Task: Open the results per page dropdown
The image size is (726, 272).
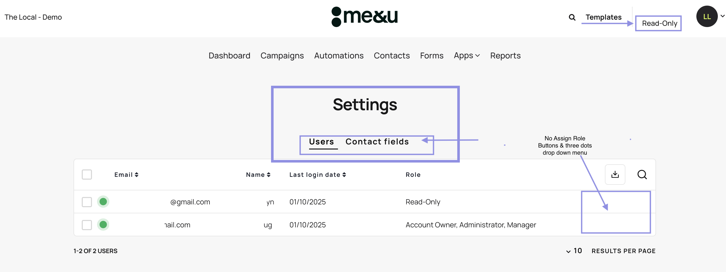Action: pos(574,251)
